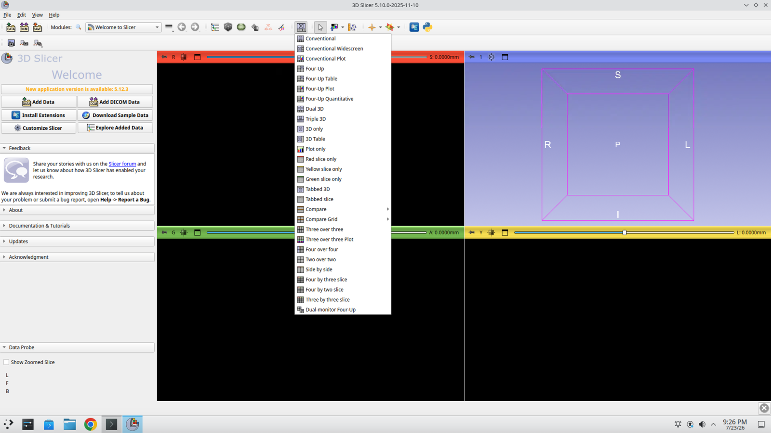Open the Edit menu

22,15
